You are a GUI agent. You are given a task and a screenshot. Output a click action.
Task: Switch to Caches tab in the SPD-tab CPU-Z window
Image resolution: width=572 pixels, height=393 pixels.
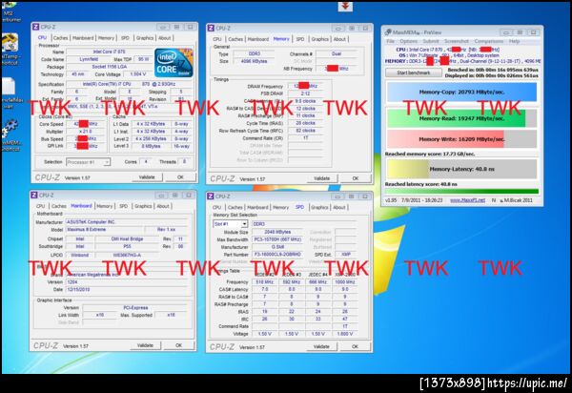(x=235, y=207)
